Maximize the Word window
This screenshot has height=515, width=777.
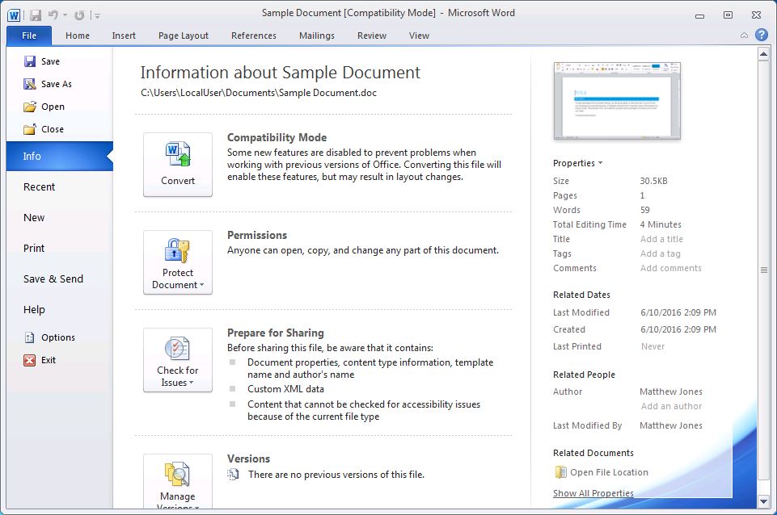point(728,15)
